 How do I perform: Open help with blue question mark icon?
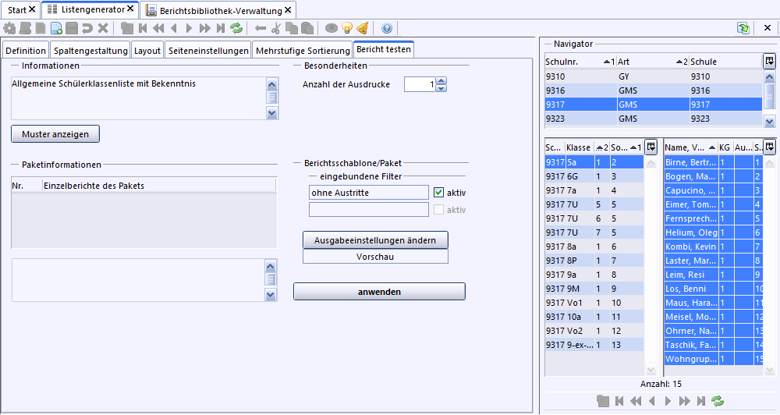point(387,28)
